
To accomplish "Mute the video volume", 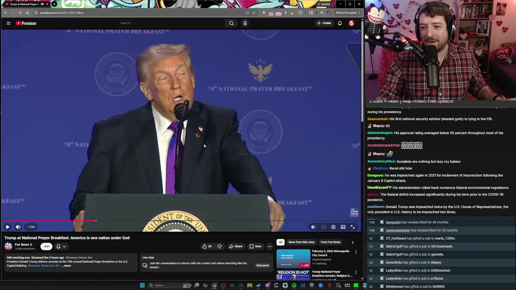I will pos(18,227).
